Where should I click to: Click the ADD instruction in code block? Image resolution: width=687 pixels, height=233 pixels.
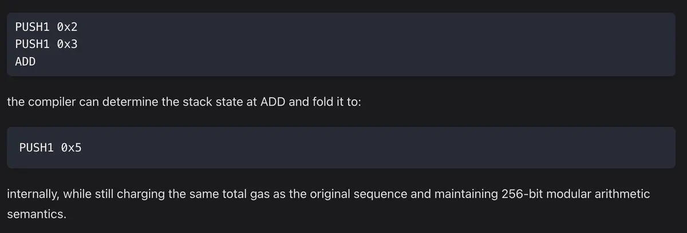pyautogui.click(x=25, y=62)
